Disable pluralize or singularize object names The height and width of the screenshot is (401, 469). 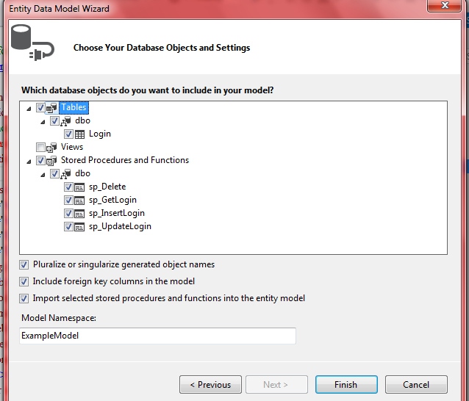(24, 264)
